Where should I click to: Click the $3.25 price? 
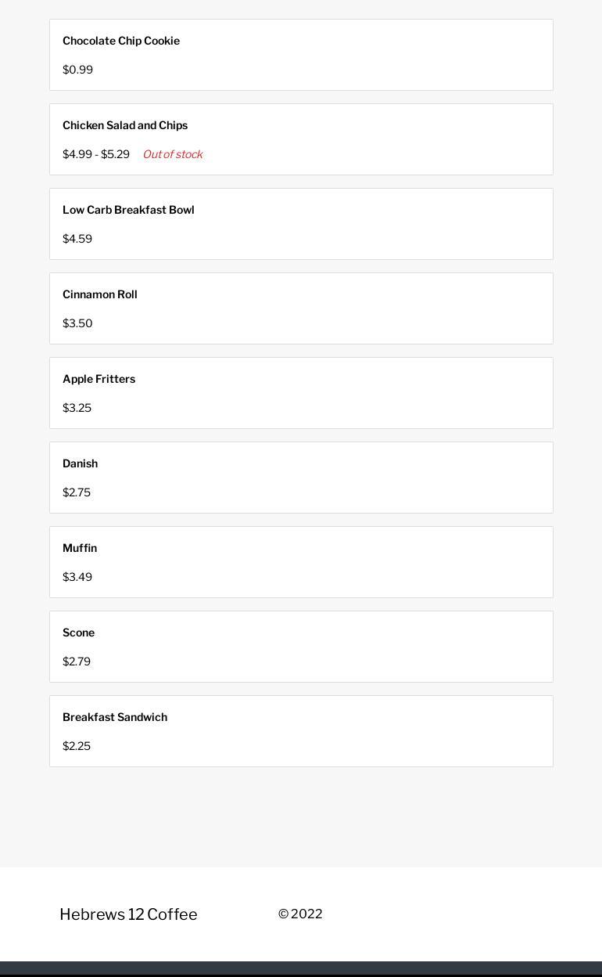(x=77, y=408)
